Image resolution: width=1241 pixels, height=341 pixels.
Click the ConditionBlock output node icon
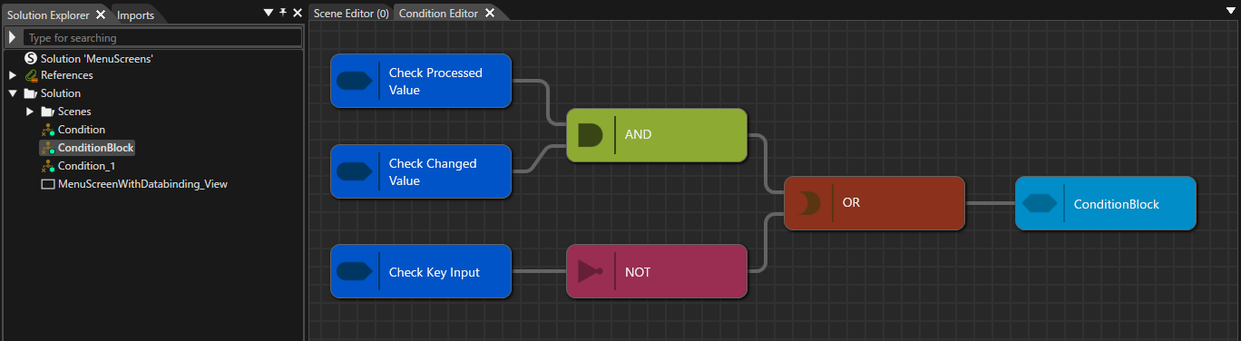(x=1040, y=204)
